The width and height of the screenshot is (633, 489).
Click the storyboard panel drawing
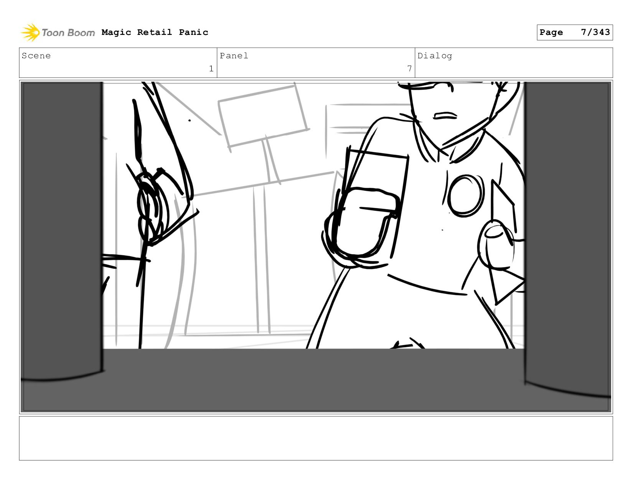click(316, 247)
